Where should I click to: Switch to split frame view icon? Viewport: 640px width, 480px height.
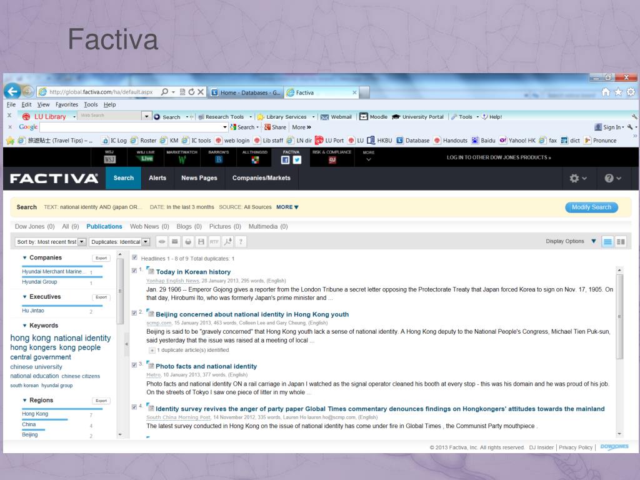click(x=621, y=242)
